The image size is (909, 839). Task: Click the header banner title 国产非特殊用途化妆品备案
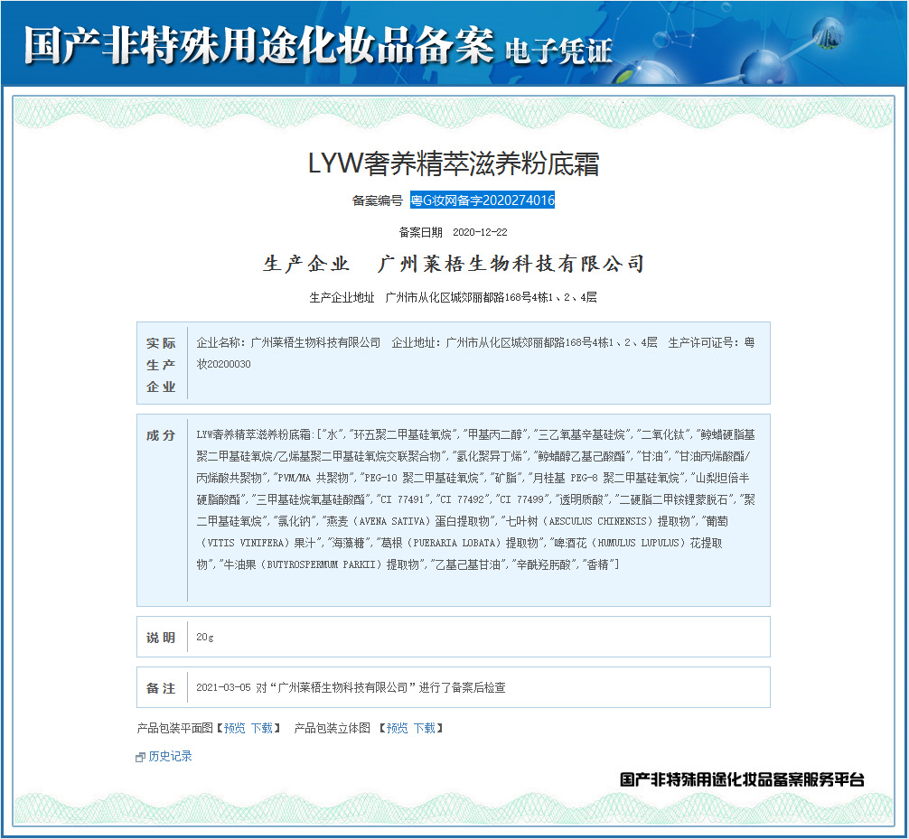pos(258,45)
